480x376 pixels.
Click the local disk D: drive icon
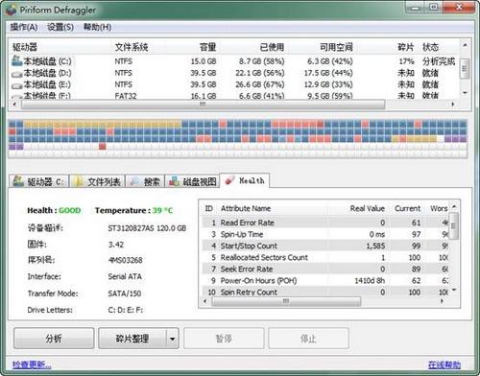17,74
